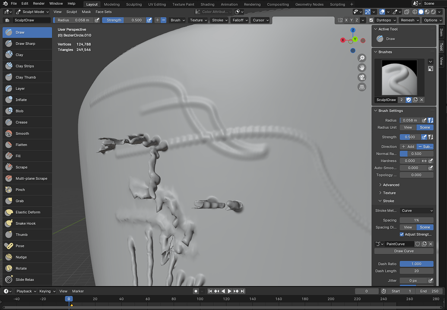This screenshot has height=310, width=447.
Task: Jump to the end frame
Action: [x=243, y=291]
